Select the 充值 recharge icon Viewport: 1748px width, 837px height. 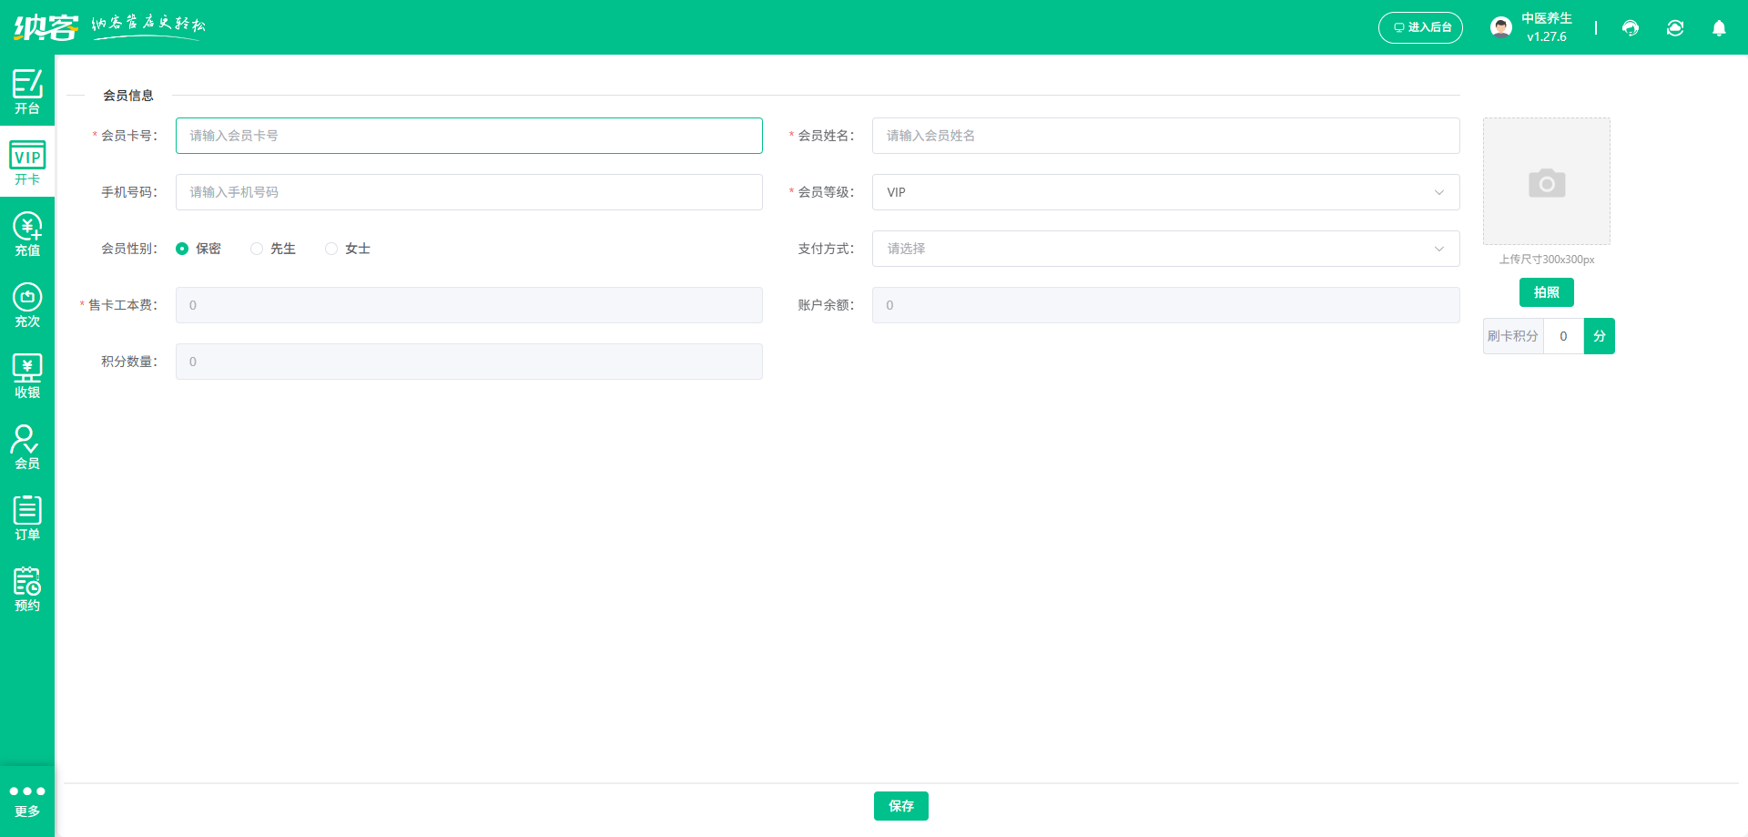[27, 234]
